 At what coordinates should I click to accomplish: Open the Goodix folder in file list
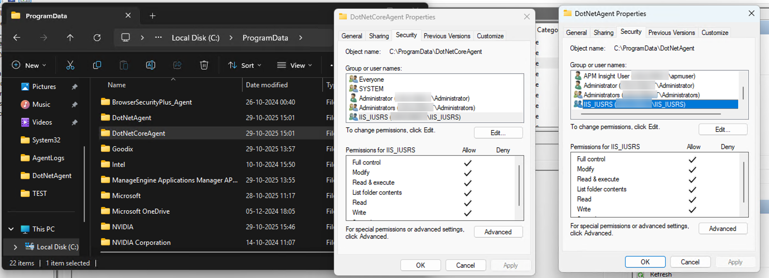(x=122, y=149)
